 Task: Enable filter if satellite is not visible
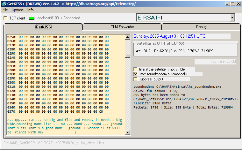(136, 69)
